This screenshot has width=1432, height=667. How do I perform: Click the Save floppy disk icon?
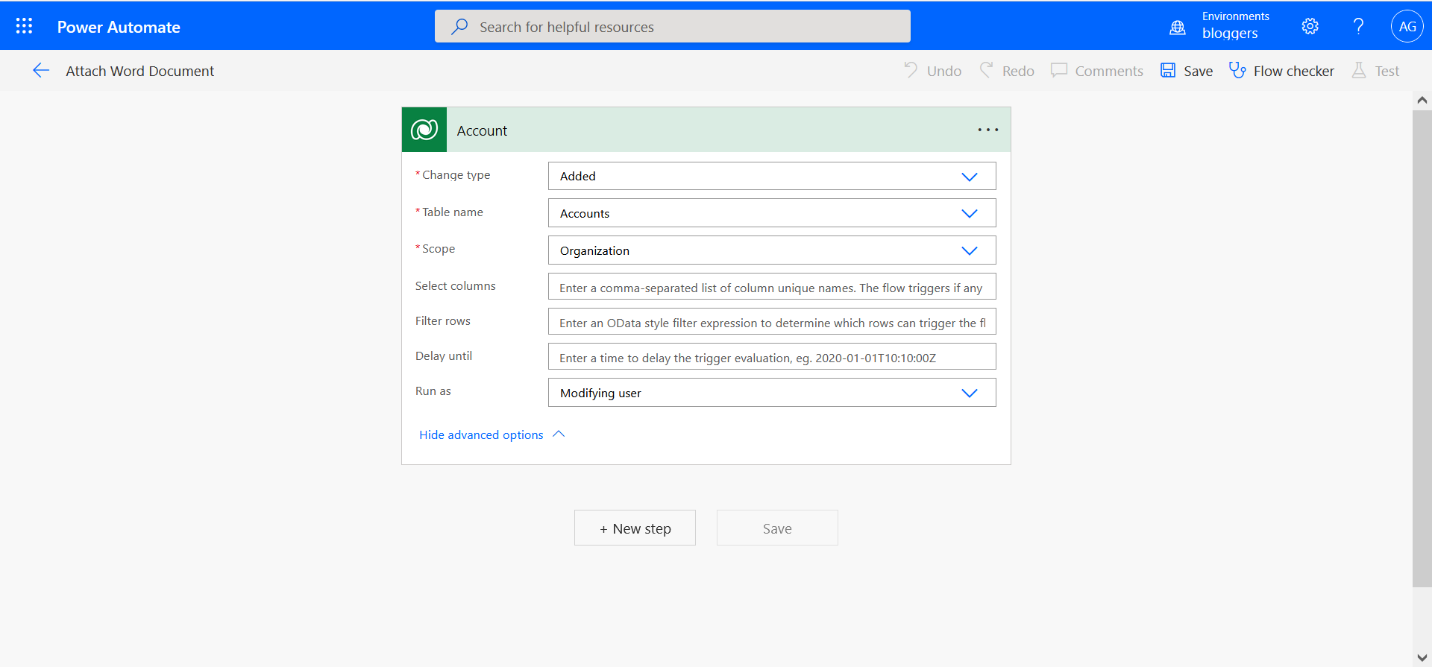[x=1168, y=70]
